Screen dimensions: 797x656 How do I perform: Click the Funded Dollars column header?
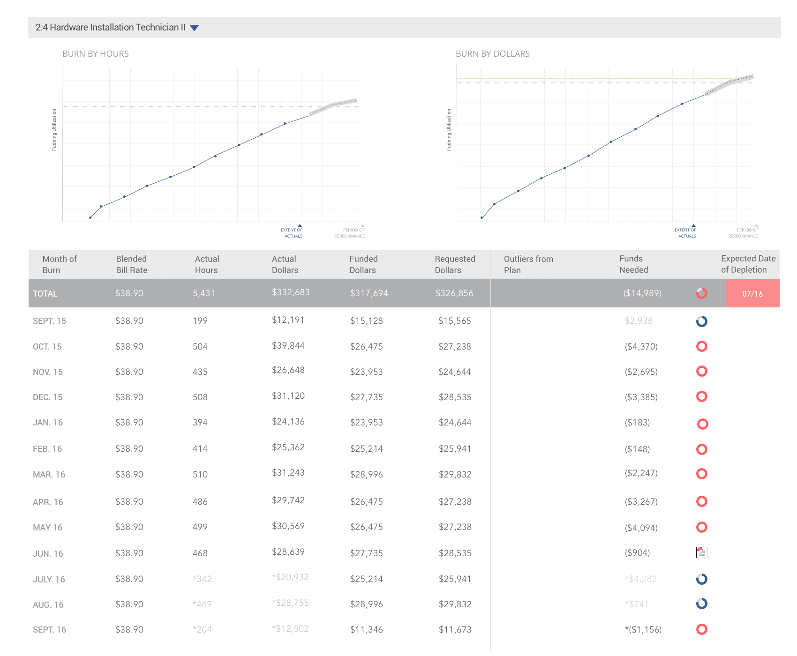pos(363,264)
